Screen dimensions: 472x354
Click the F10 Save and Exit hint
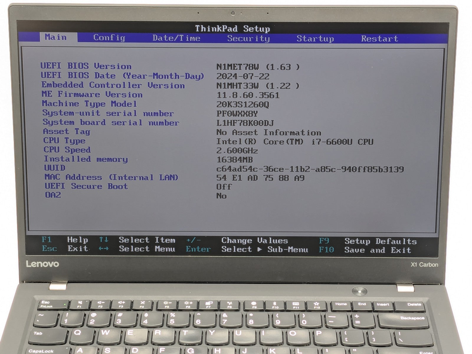(365, 250)
